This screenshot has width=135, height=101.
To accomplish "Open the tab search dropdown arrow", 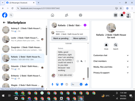I will coord(3,3).
